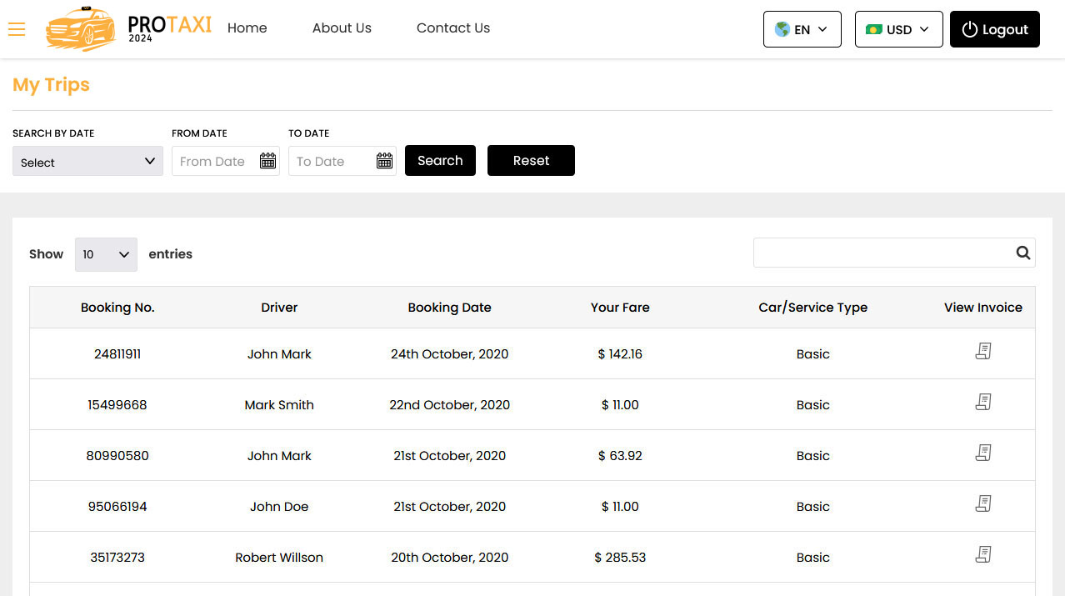Image resolution: width=1065 pixels, height=596 pixels.
Task: Open the hamburger side menu
Action: pos(17,29)
